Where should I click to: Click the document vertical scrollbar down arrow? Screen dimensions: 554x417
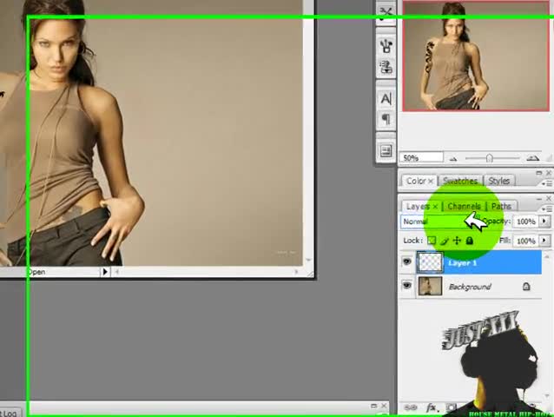308,260
